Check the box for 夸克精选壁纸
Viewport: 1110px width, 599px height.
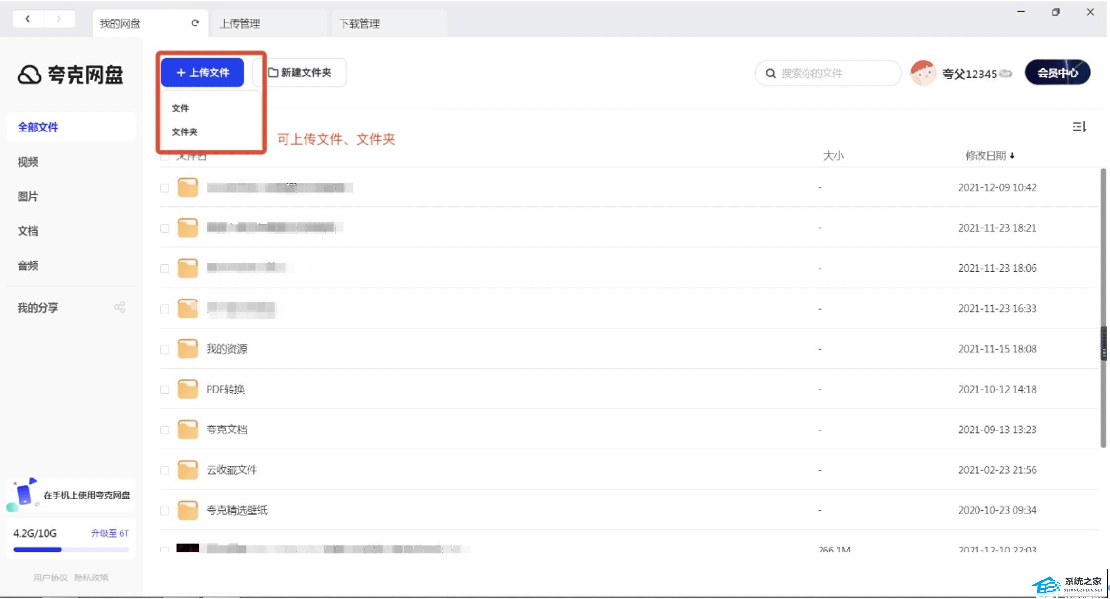tap(165, 511)
